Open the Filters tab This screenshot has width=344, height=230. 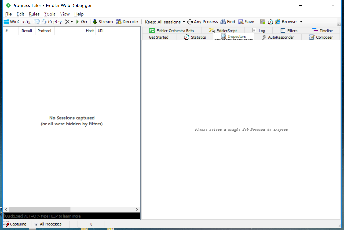point(289,31)
